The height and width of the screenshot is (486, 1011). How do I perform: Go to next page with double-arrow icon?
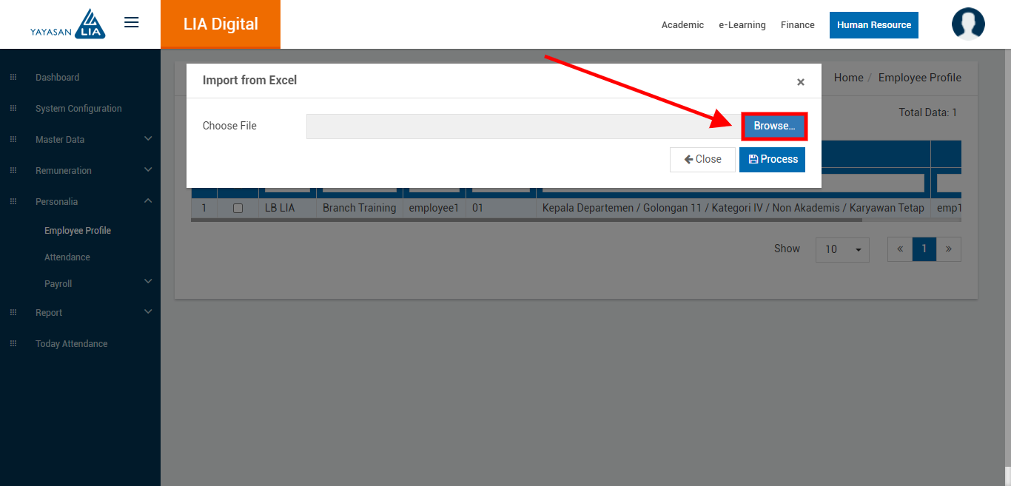(948, 249)
